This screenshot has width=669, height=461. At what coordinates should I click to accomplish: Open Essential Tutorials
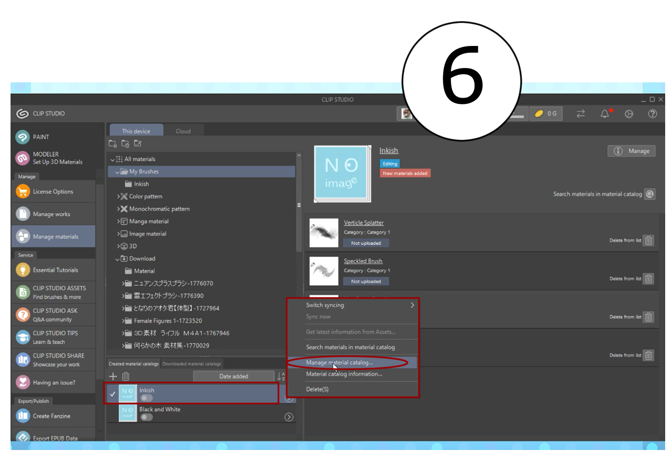(53, 270)
